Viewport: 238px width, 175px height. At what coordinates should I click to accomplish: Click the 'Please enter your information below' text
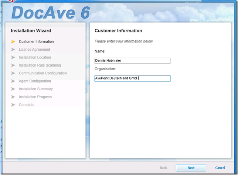[124, 41]
